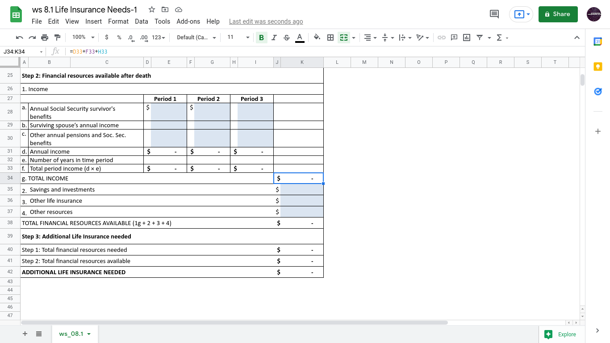This screenshot has height=343, width=610.
Task: Create a filter with the Filter icon
Action: click(x=479, y=38)
